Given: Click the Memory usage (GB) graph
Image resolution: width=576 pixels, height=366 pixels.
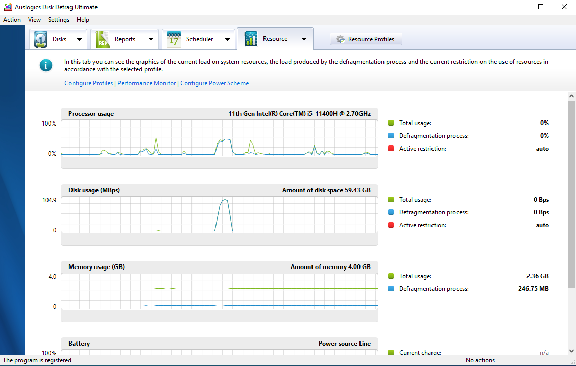Looking at the screenshot, I should [219, 291].
